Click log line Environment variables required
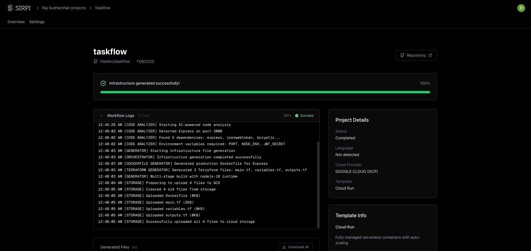Screen dimensions: 531x251 tap(192, 144)
